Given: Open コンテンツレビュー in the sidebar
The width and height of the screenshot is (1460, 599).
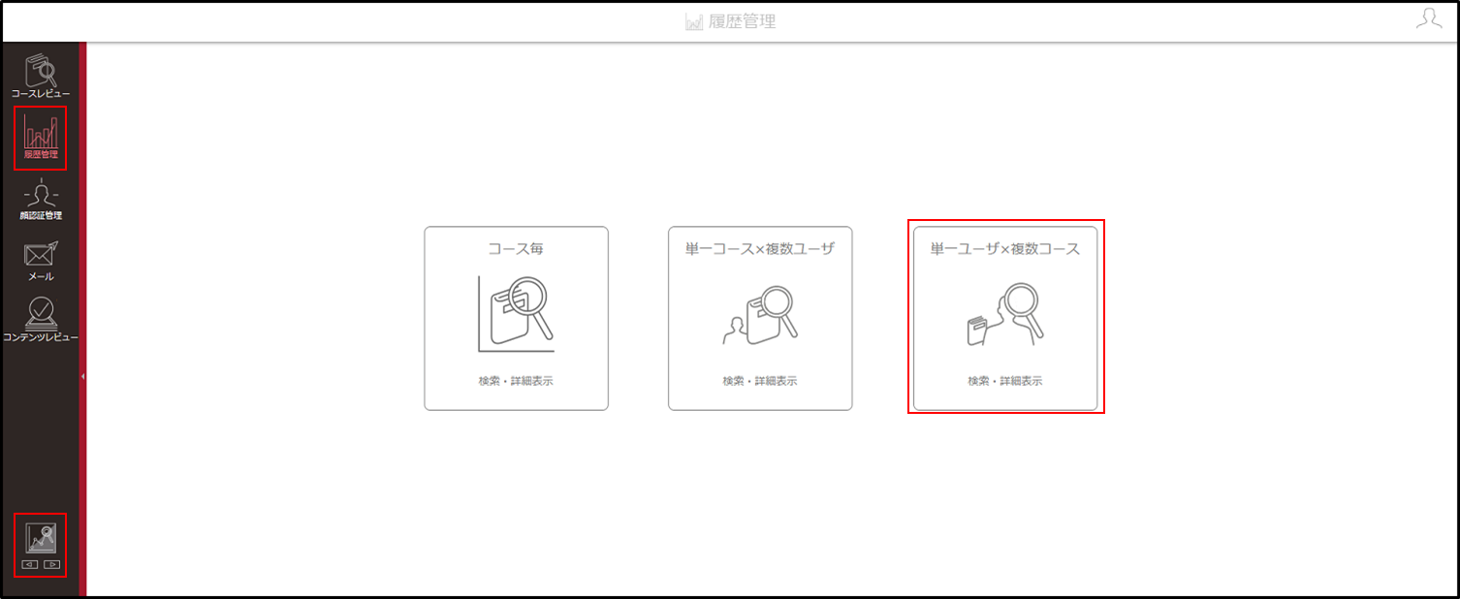Looking at the screenshot, I should 40,320.
